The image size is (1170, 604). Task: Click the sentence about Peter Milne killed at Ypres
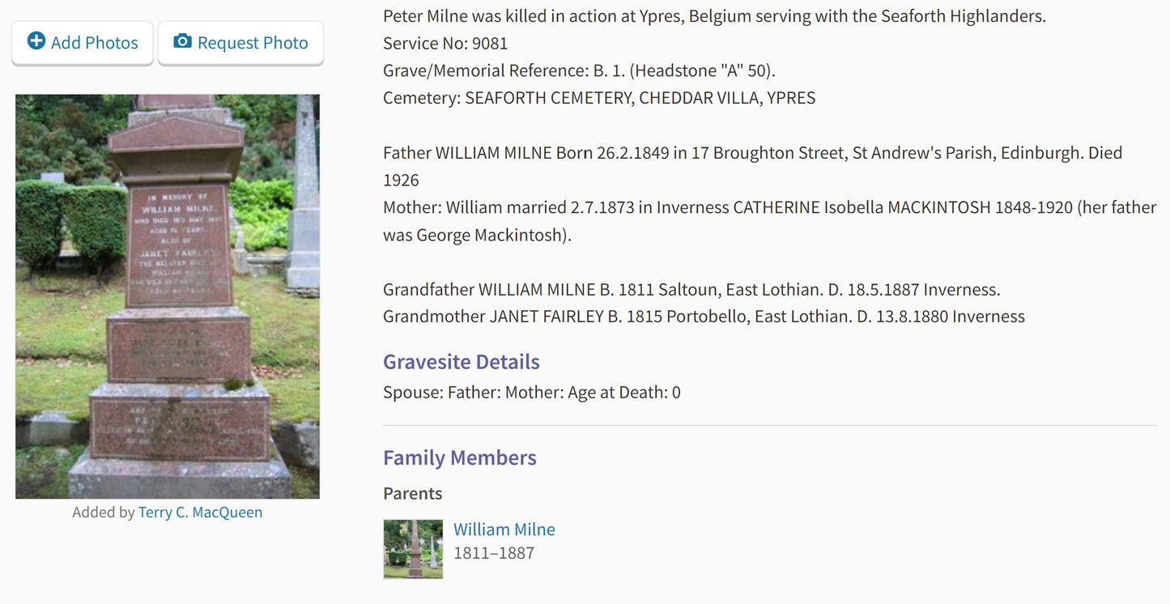[715, 16]
